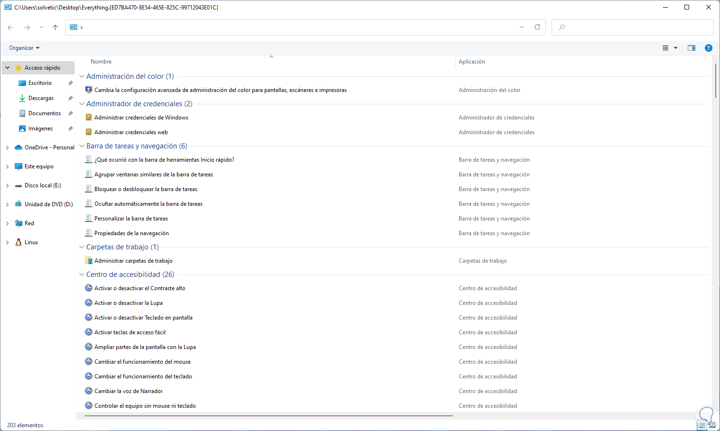Collapse the Carpetas de trabajo group

(82, 247)
